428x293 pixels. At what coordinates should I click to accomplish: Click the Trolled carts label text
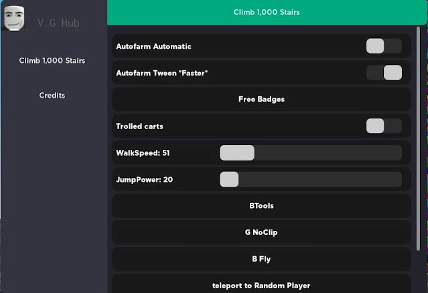[x=139, y=126]
